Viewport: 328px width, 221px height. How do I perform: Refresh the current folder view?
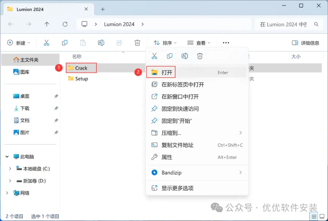[x=65, y=24]
